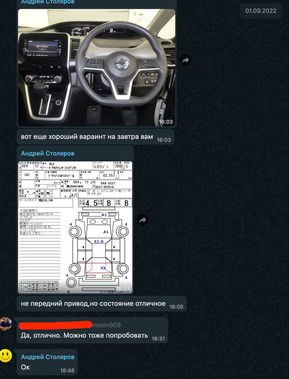Select the 'Ок' message bubble
289x379 pixels.
pyautogui.click(x=47, y=362)
